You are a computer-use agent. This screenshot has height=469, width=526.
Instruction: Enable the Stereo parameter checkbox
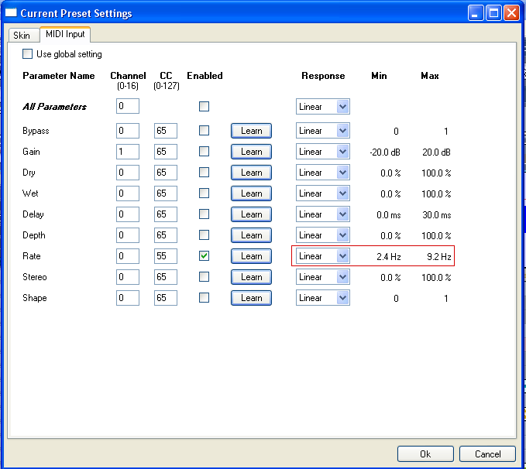pyautogui.click(x=204, y=276)
